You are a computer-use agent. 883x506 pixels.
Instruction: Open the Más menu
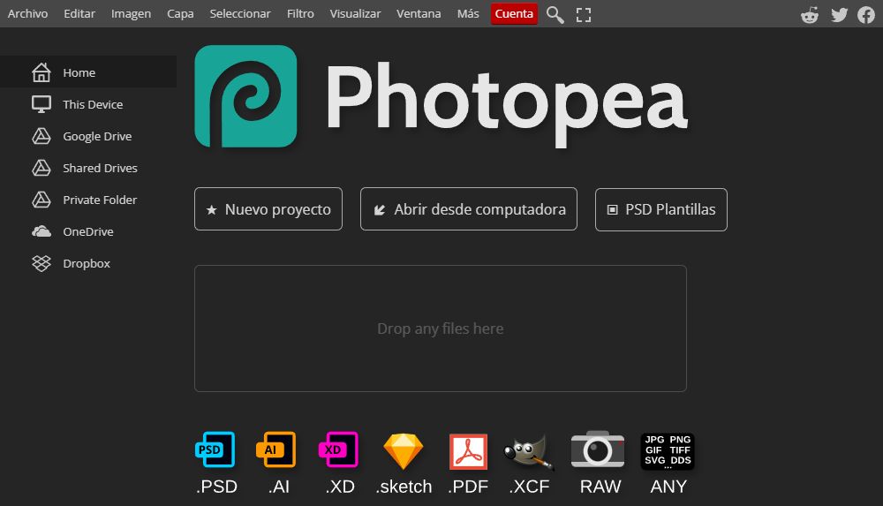point(468,13)
